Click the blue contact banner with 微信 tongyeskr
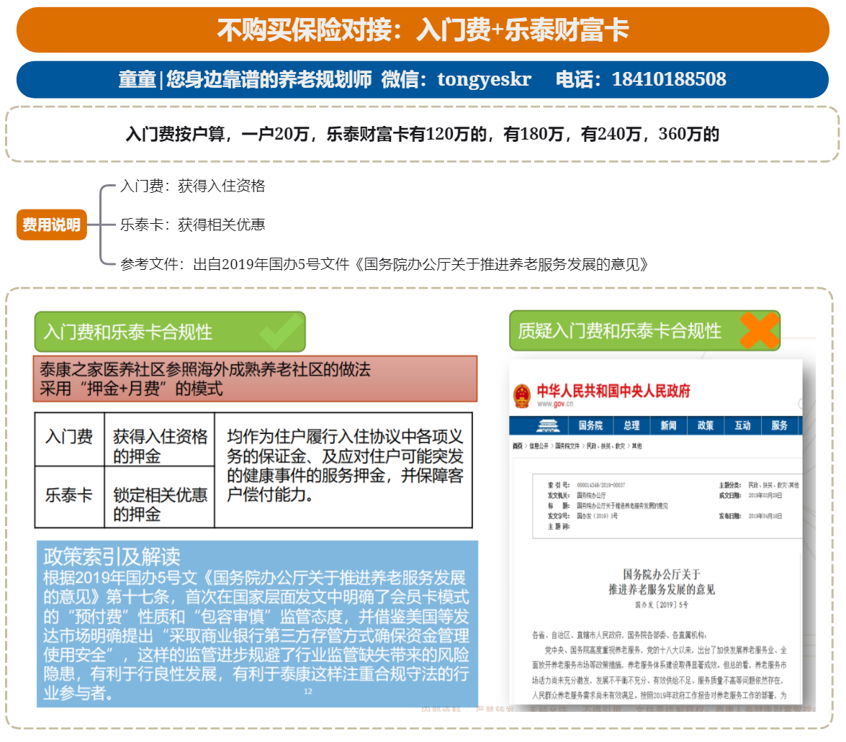Screen dimensions: 846x742 [423, 79]
